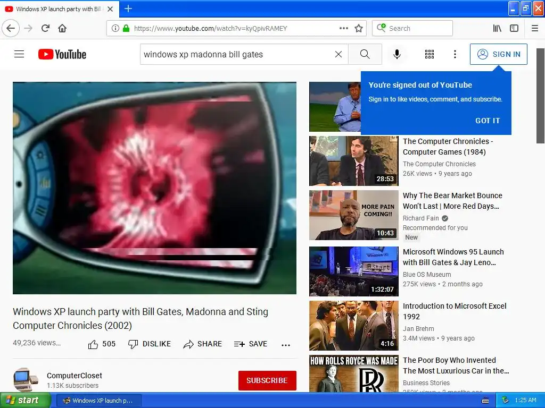The image size is (545, 408).
Task: Start voice search with the microphone icon
Action: 397,54
